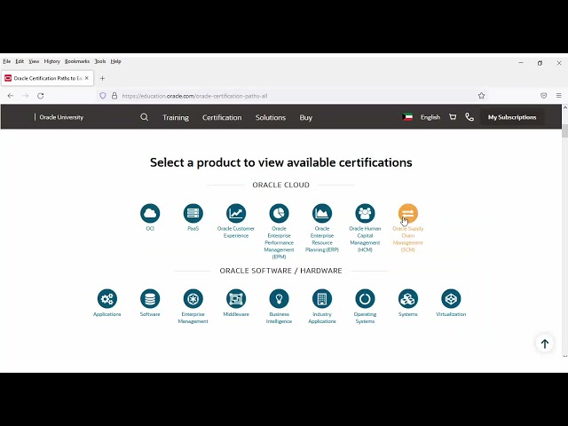The height and width of the screenshot is (426, 568).
Task: Select the Oracle Certification Paths browser tab
Action: [x=47, y=78]
